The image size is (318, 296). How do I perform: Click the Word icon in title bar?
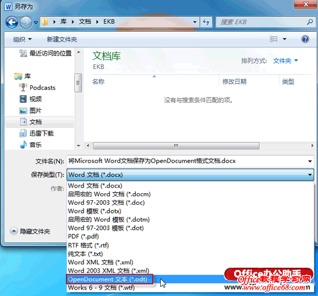click(x=8, y=7)
